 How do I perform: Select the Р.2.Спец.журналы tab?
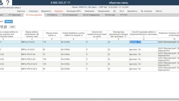(34, 15)
